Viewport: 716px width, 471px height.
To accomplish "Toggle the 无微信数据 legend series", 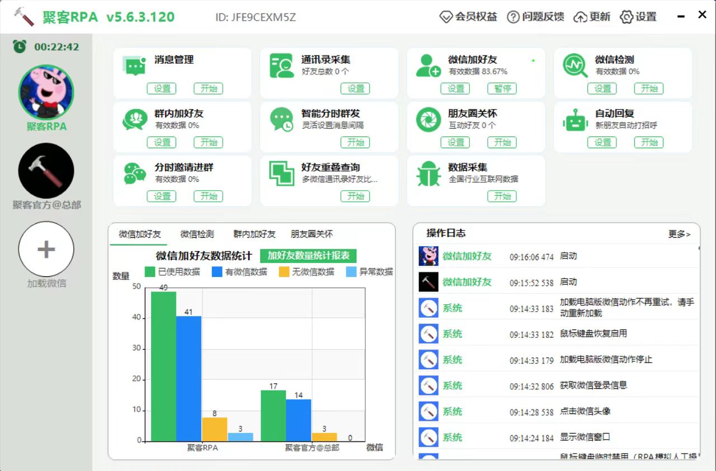I will point(307,272).
